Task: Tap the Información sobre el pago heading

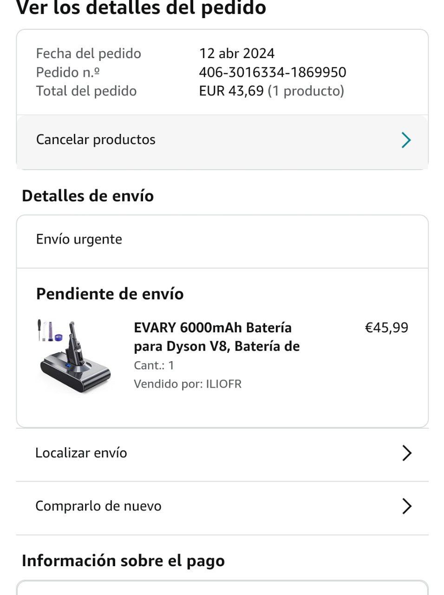Action: click(x=123, y=561)
